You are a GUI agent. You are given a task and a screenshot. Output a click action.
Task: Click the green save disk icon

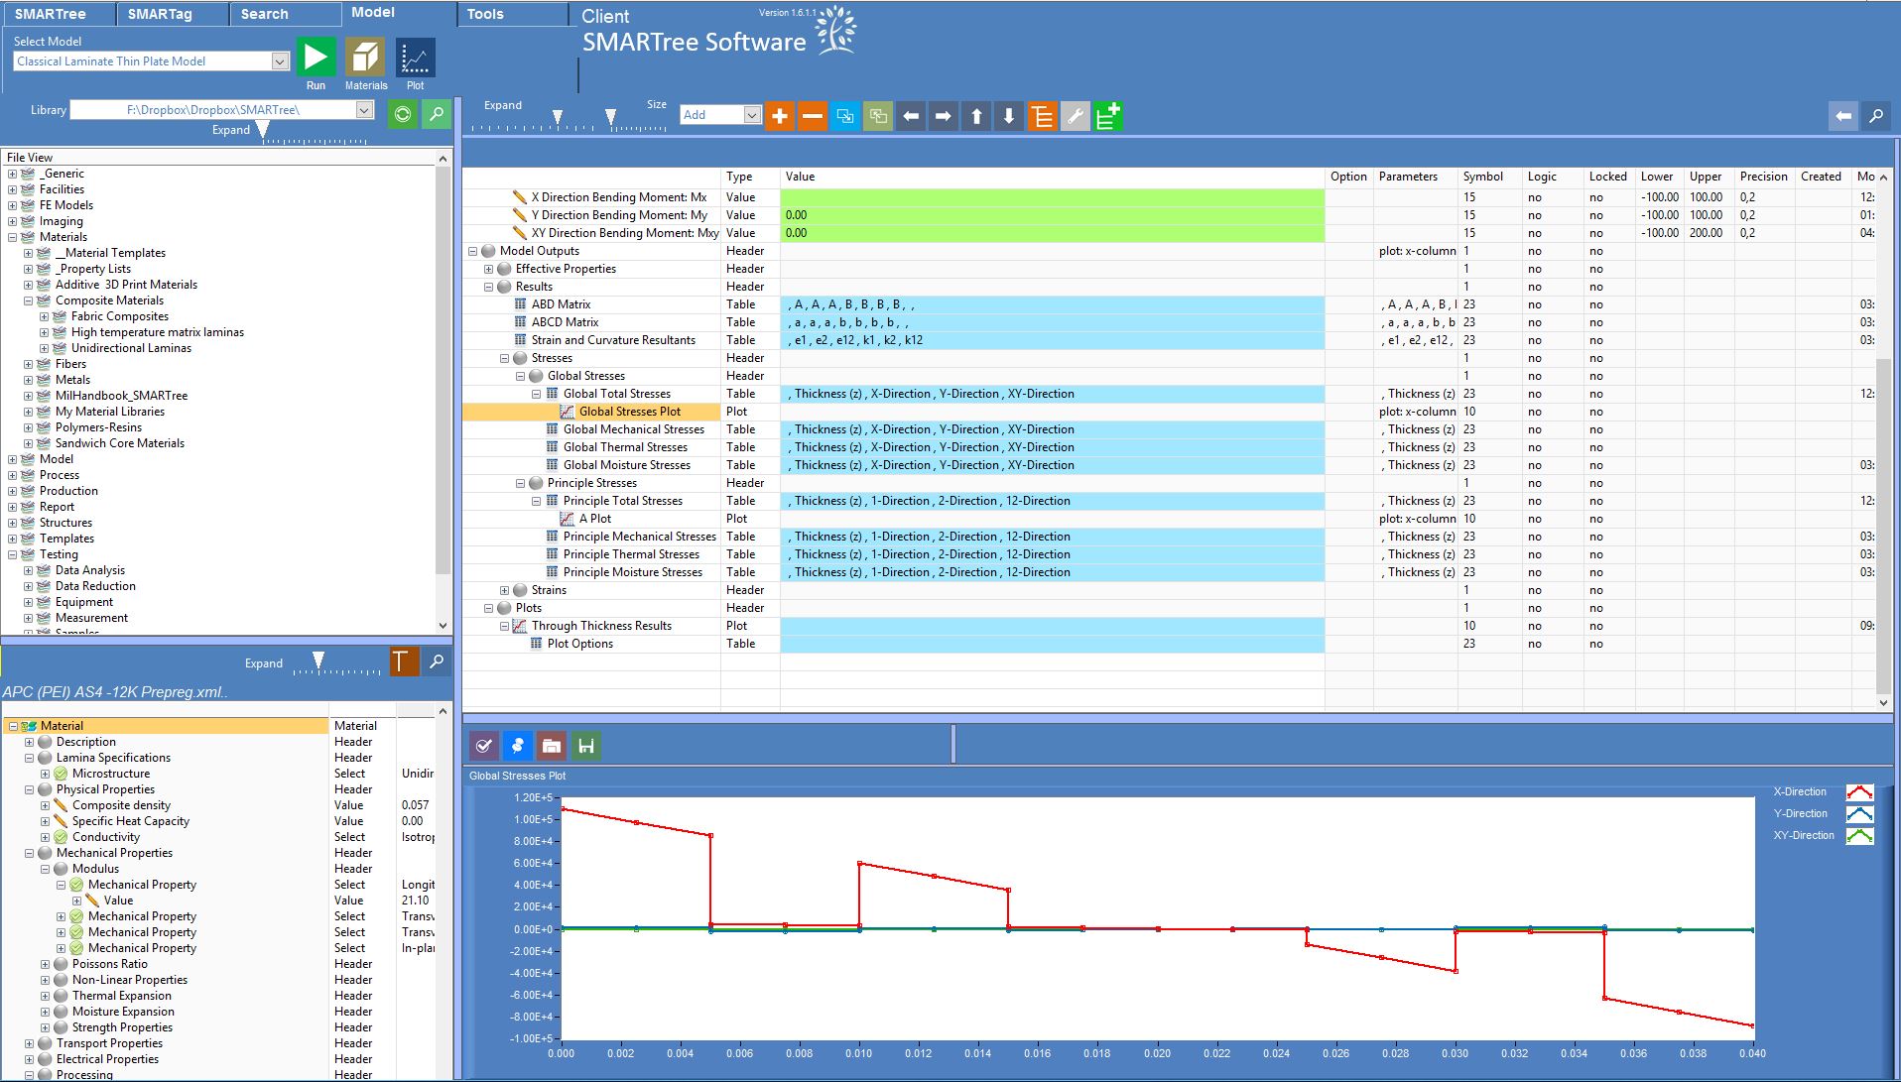pyautogui.click(x=586, y=746)
